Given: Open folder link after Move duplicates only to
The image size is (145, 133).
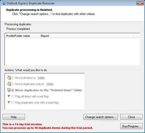Looking at the screenshot, I should point(50,84).
